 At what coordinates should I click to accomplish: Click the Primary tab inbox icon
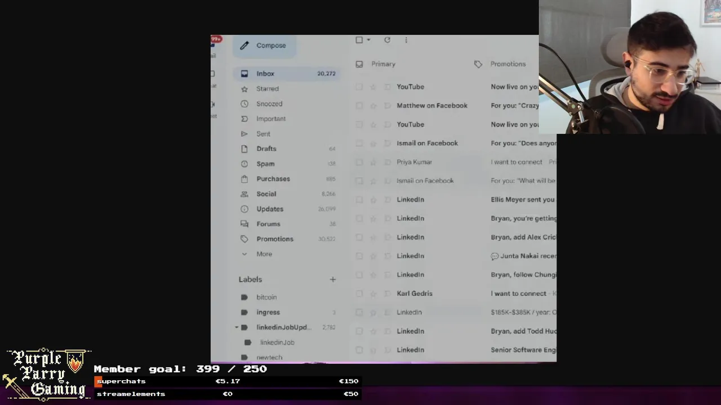(359, 64)
